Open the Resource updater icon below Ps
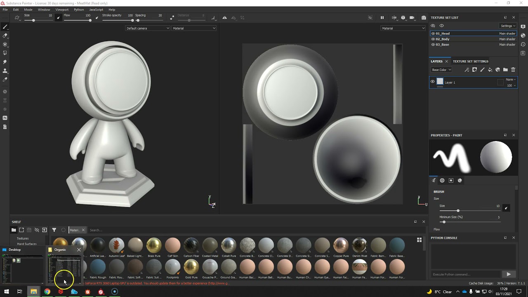 (x=5, y=127)
